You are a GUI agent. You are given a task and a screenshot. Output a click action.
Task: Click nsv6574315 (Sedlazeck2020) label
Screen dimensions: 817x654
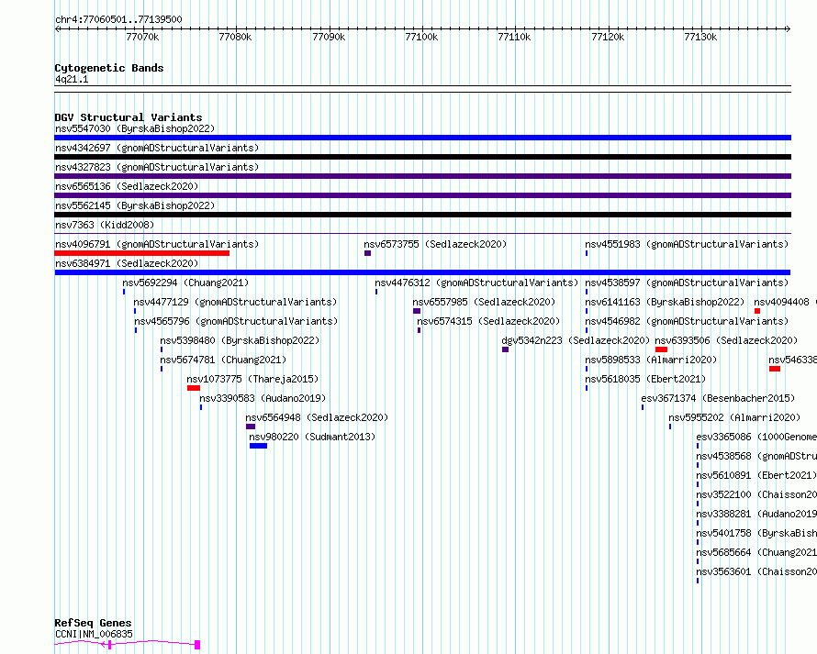click(488, 321)
